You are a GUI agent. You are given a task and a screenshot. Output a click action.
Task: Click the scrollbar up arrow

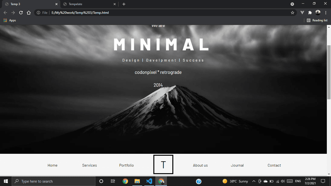pos(329,27)
